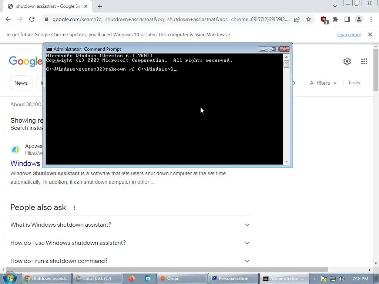The image size is (379, 284).
Task: Toggle the Chrome side panel
Action: point(347,19)
